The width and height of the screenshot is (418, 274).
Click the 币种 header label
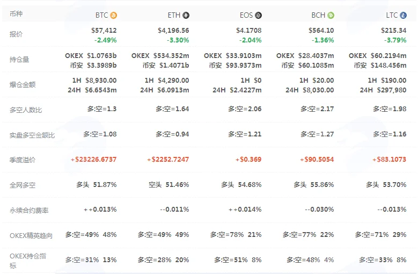pos(16,13)
